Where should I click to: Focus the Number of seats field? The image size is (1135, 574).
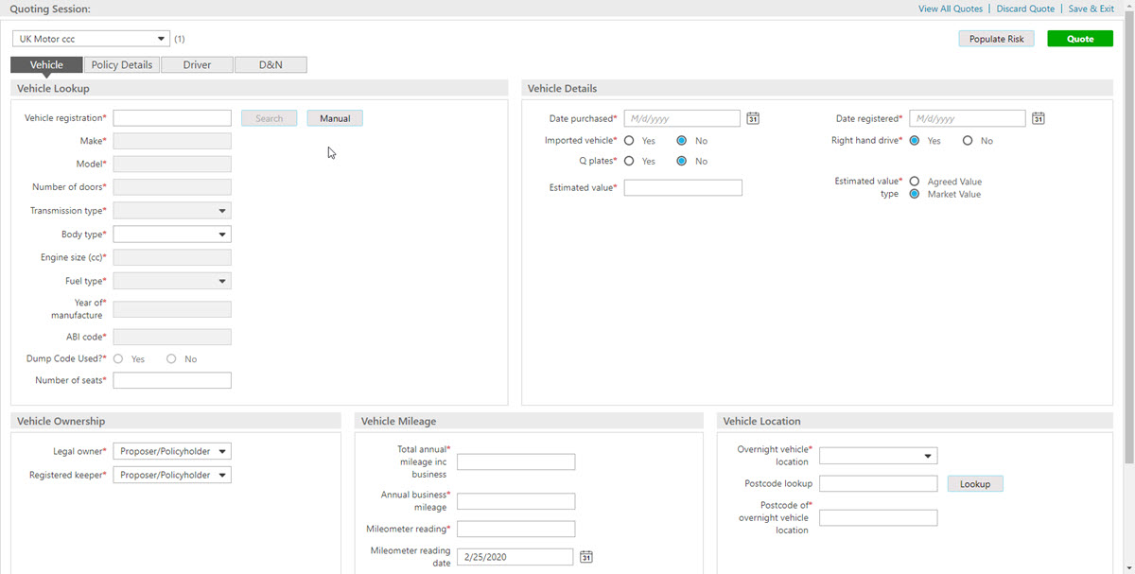(172, 380)
